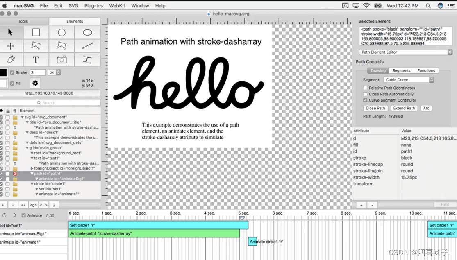Open the white fill color swatch
This screenshot has height=260, width=457.
[3, 84]
